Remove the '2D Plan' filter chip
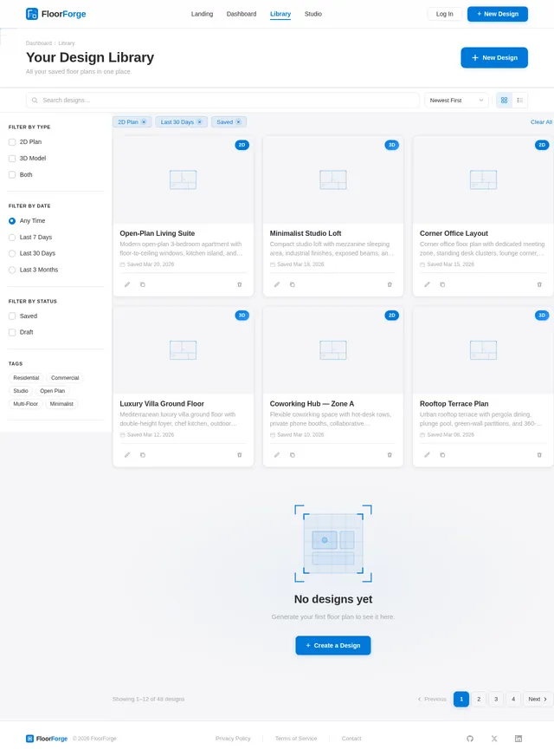 coord(144,122)
